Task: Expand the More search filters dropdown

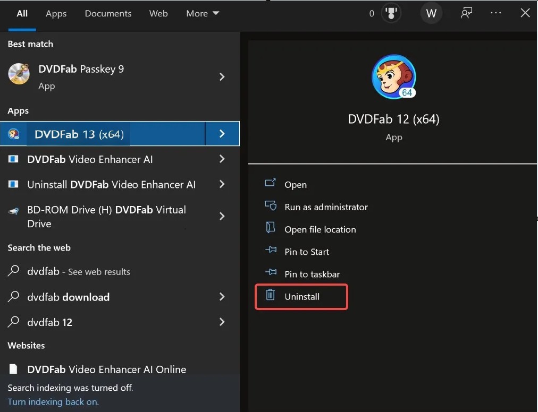Action: [202, 13]
